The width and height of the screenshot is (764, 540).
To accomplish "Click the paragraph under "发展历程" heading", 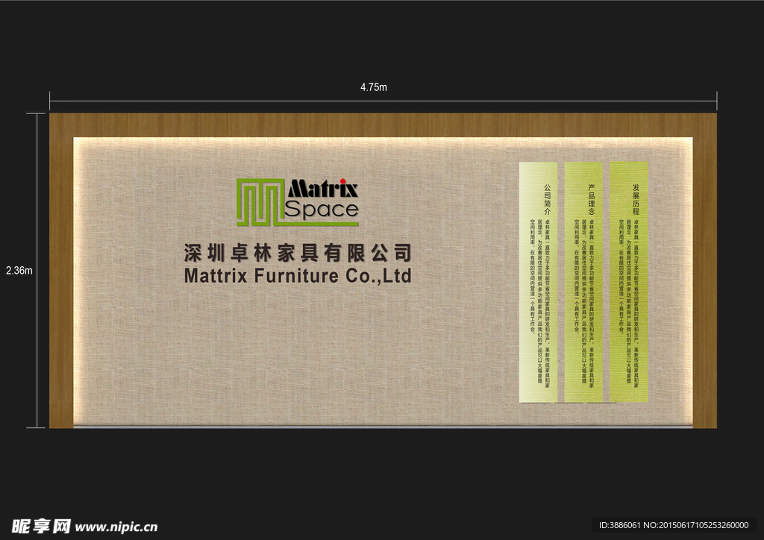I will 628,304.
